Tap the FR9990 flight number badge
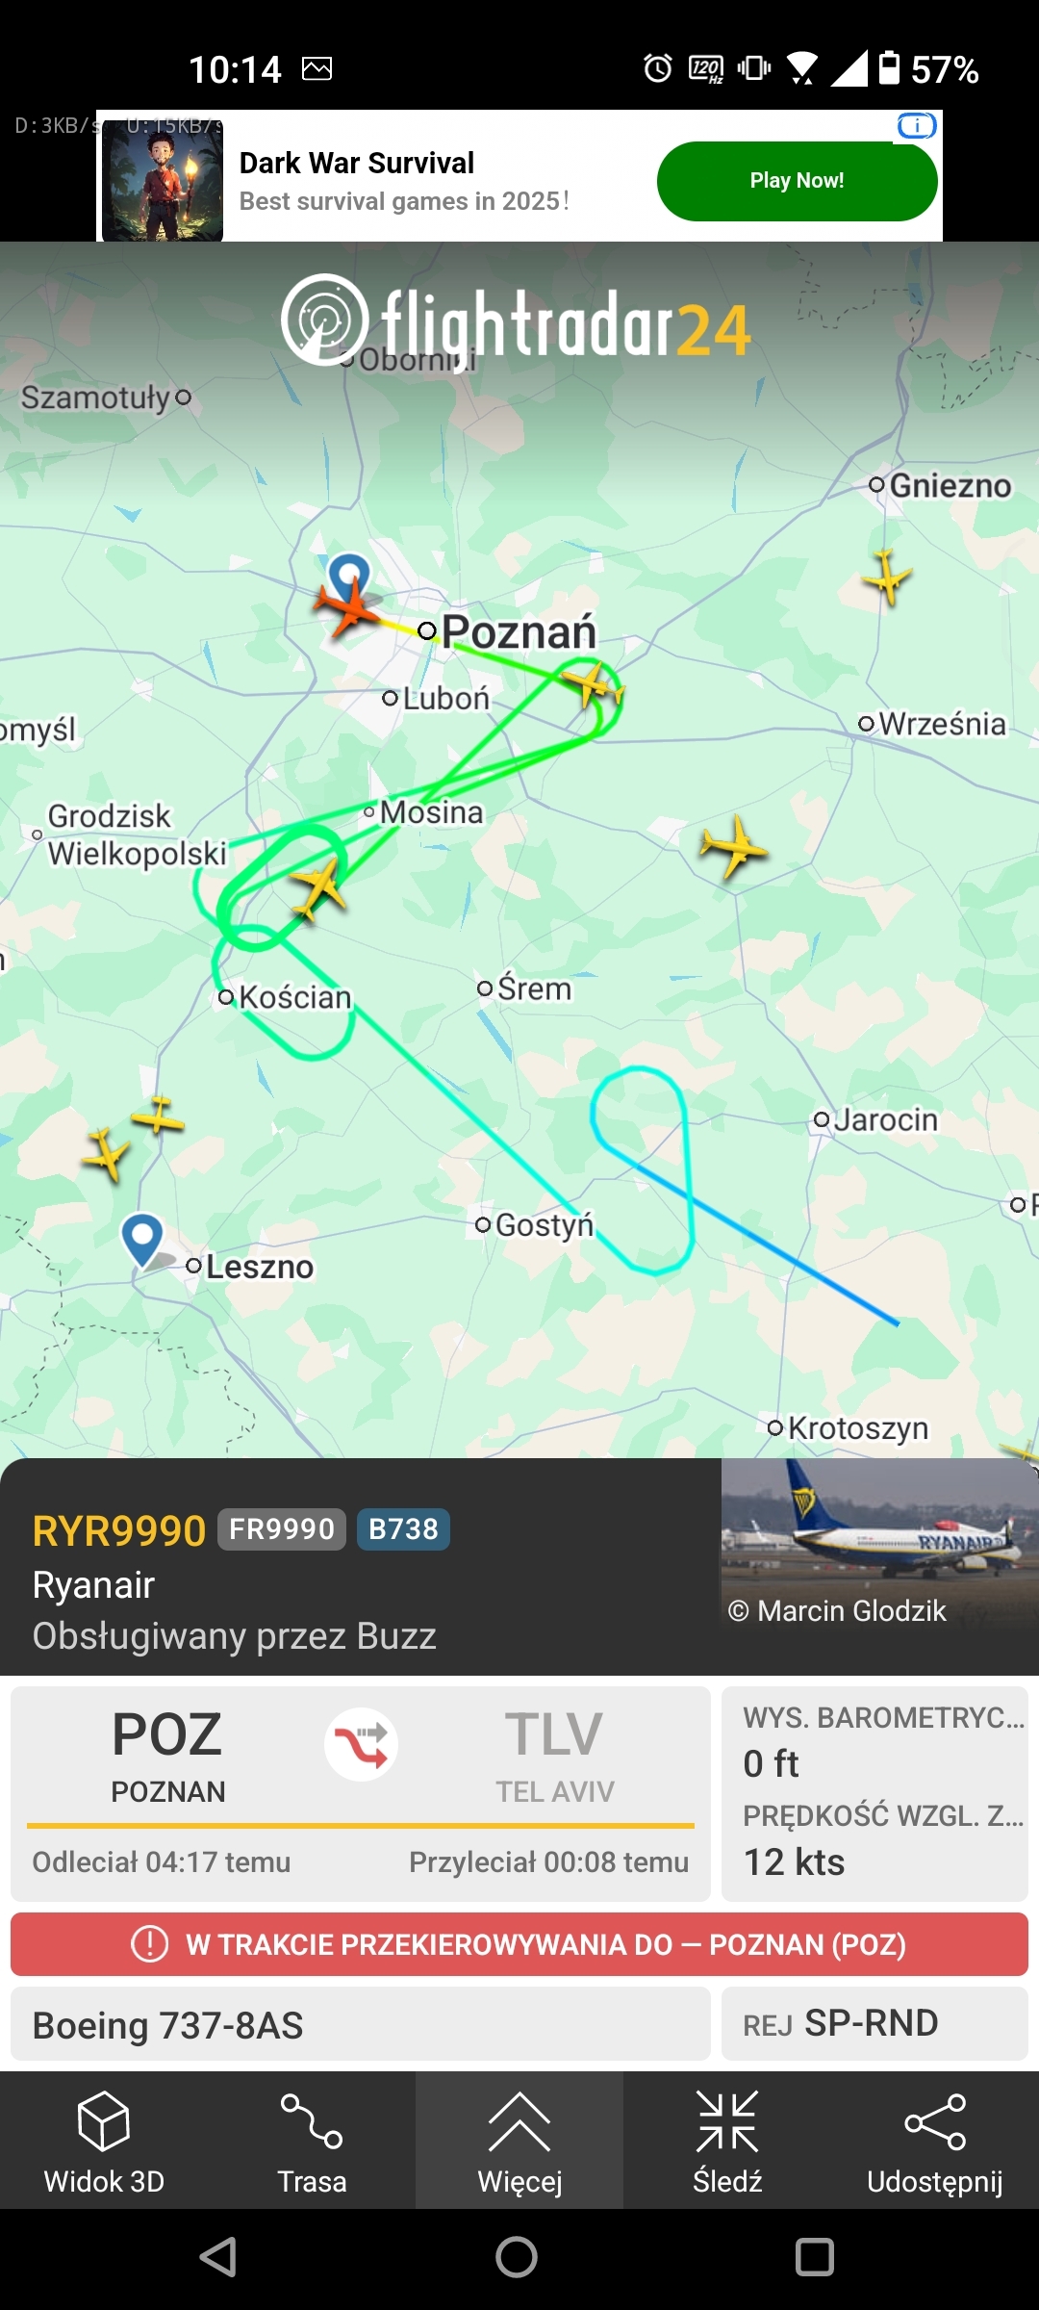Image resolution: width=1039 pixels, height=2310 pixels. coord(282,1528)
